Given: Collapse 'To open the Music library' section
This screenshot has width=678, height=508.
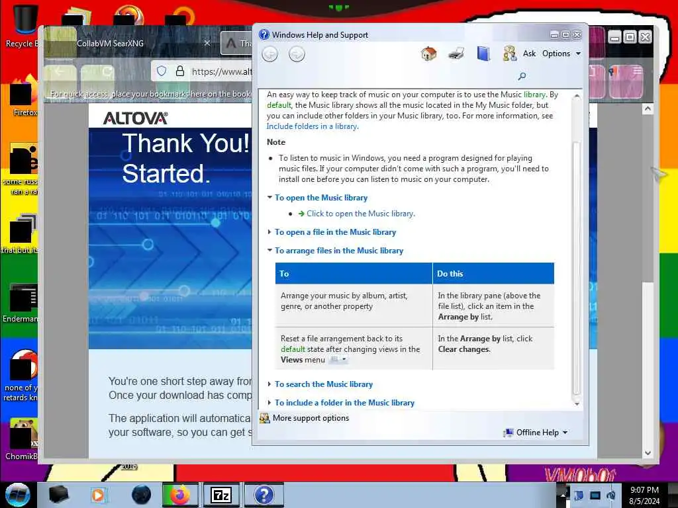Looking at the screenshot, I should pos(321,198).
